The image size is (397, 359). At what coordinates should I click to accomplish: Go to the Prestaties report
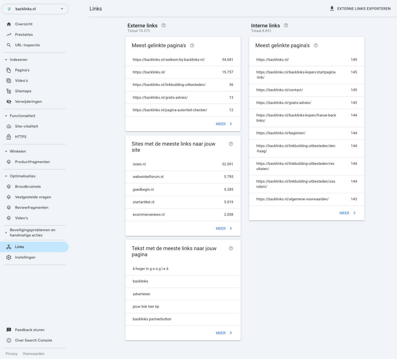click(24, 34)
